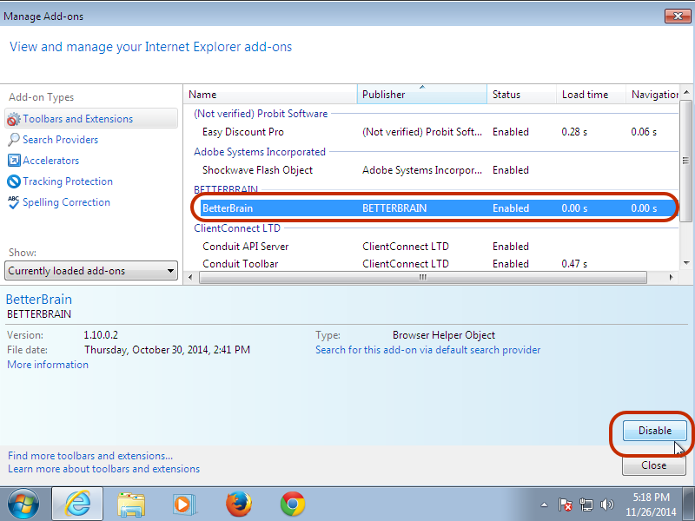The image size is (695, 521).
Task: Click the volume speaker tray icon
Action: point(606,505)
